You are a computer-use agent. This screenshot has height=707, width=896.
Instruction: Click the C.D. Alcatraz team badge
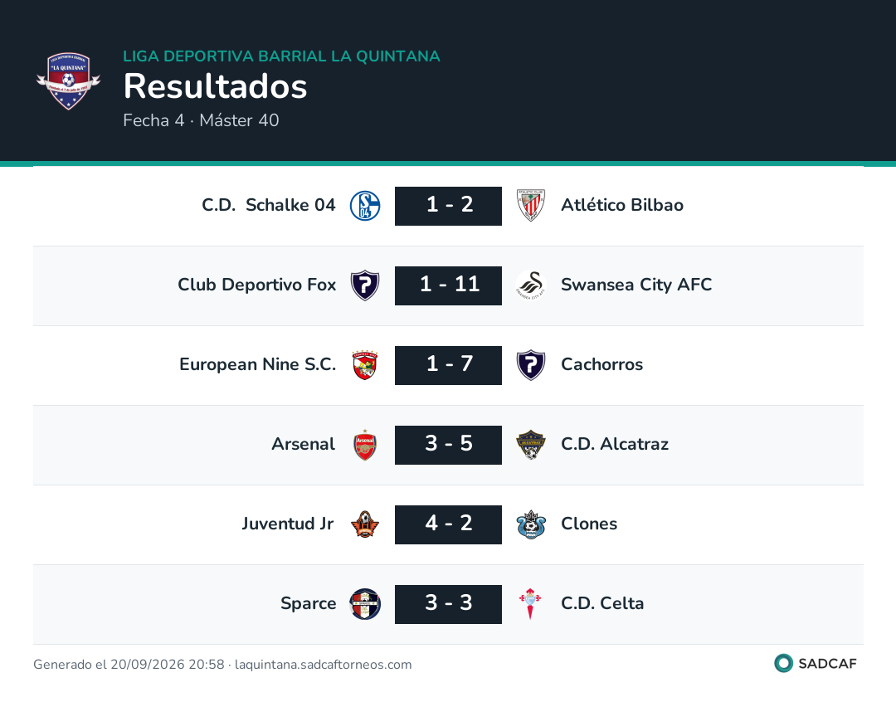(531, 445)
